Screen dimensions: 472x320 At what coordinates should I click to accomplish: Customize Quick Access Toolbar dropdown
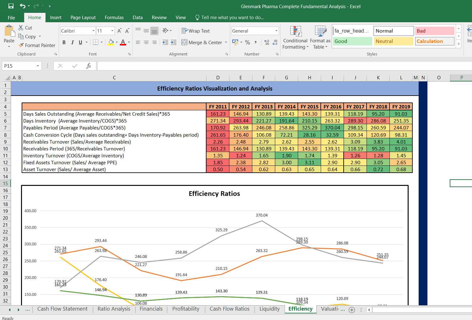tap(50, 6)
